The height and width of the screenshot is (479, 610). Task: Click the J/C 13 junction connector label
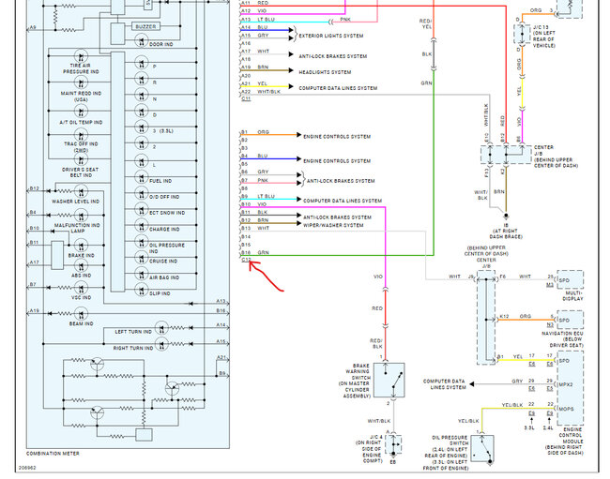tap(543, 37)
